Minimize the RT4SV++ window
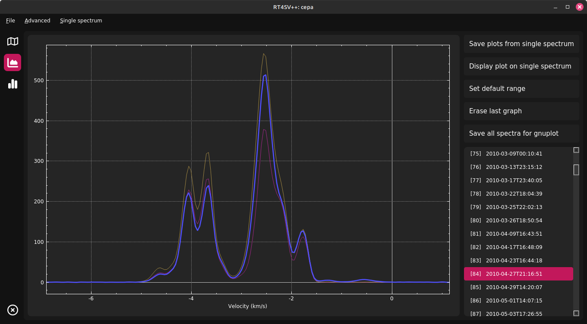The height and width of the screenshot is (324, 587). point(555,7)
